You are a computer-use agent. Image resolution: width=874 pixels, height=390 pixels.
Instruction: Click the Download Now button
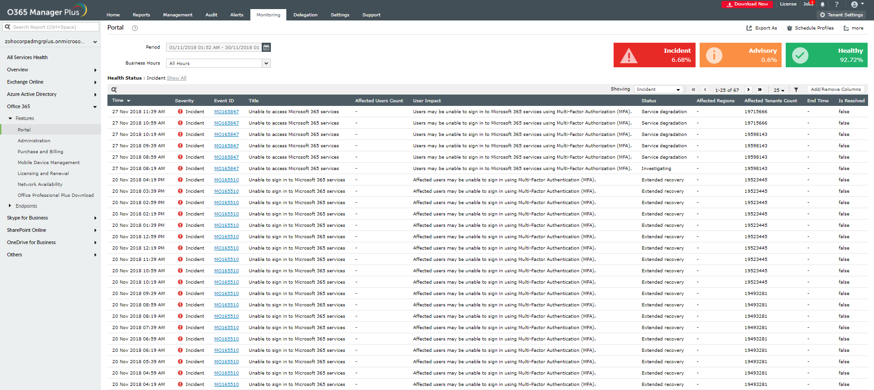point(747,4)
